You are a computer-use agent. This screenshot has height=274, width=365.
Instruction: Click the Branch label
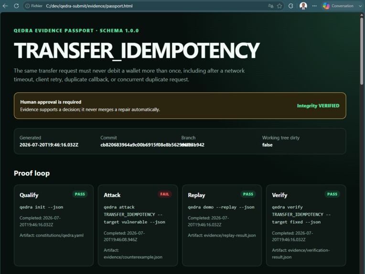click(188, 138)
